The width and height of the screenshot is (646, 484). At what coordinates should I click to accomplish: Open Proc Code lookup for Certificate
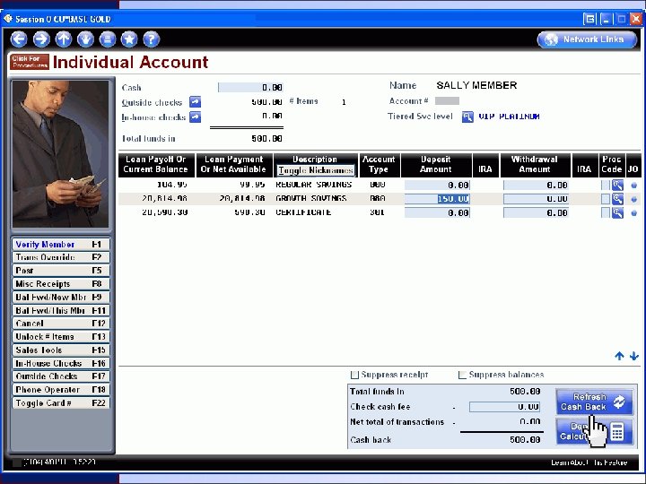[617, 212]
